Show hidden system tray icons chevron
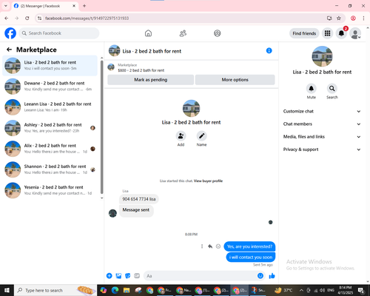The image size is (370, 296). tap(301, 290)
